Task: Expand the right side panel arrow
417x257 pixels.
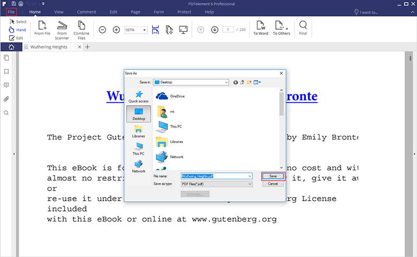Action: [414, 154]
